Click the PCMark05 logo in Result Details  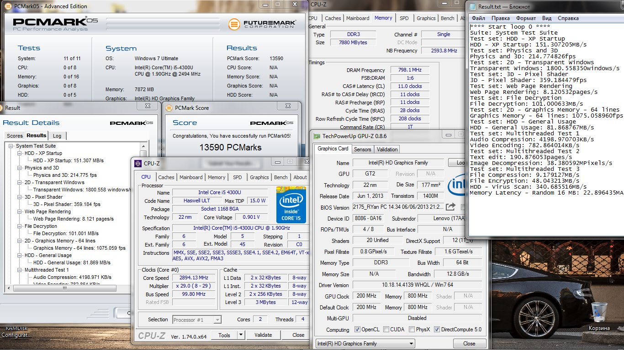coord(132,123)
